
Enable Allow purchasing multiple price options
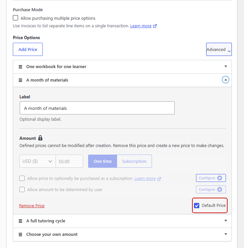coord(15,18)
